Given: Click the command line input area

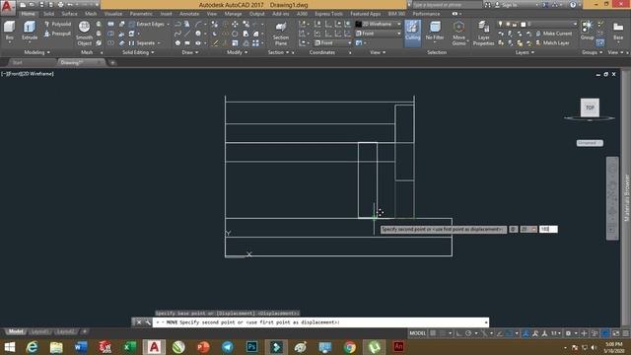Looking at the screenshot, I should [x=320, y=322].
